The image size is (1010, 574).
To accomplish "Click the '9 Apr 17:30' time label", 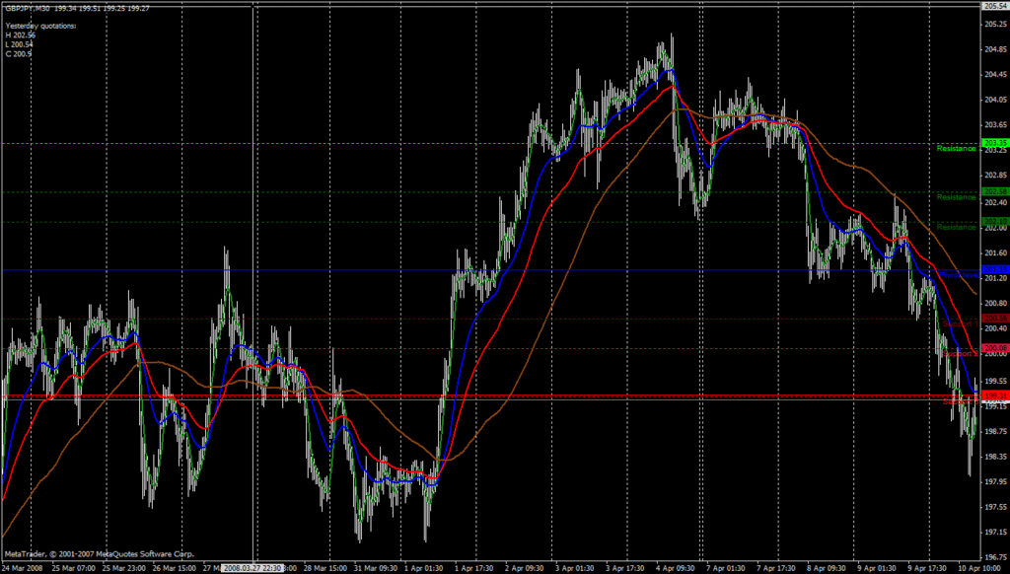I will click(927, 569).
